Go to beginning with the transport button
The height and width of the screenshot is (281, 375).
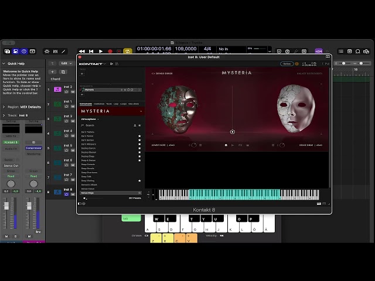[x=91, y=52]
